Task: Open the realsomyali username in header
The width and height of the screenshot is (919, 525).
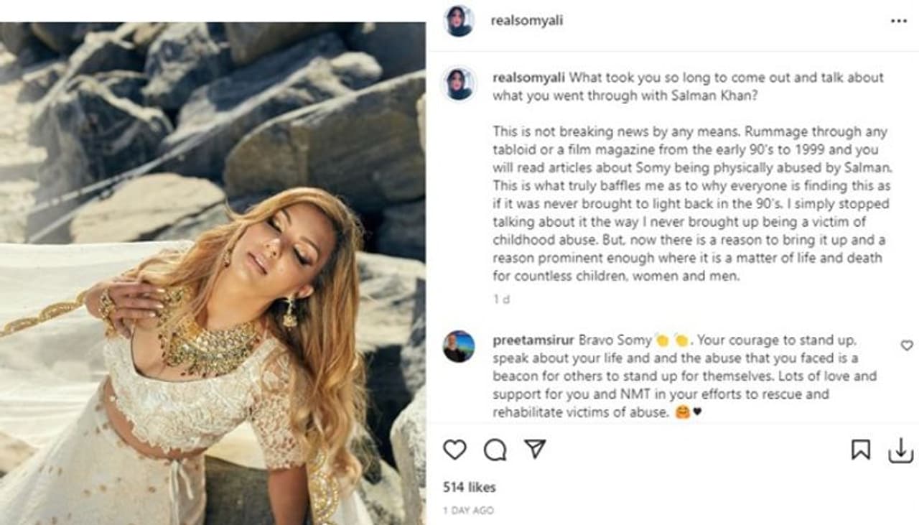Action: click(x=526, y=21)
